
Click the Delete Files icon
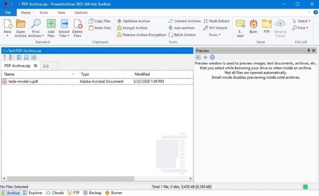coord(78,24)
